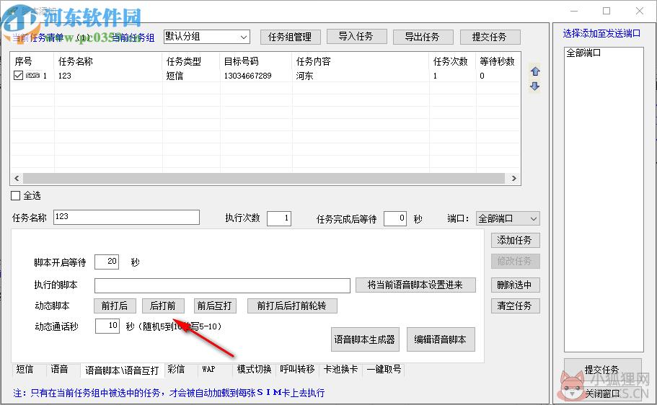This screenshot has height=405, width=657.
Task: Click the SMS icon in task row 1
Action: coord(32,76)
